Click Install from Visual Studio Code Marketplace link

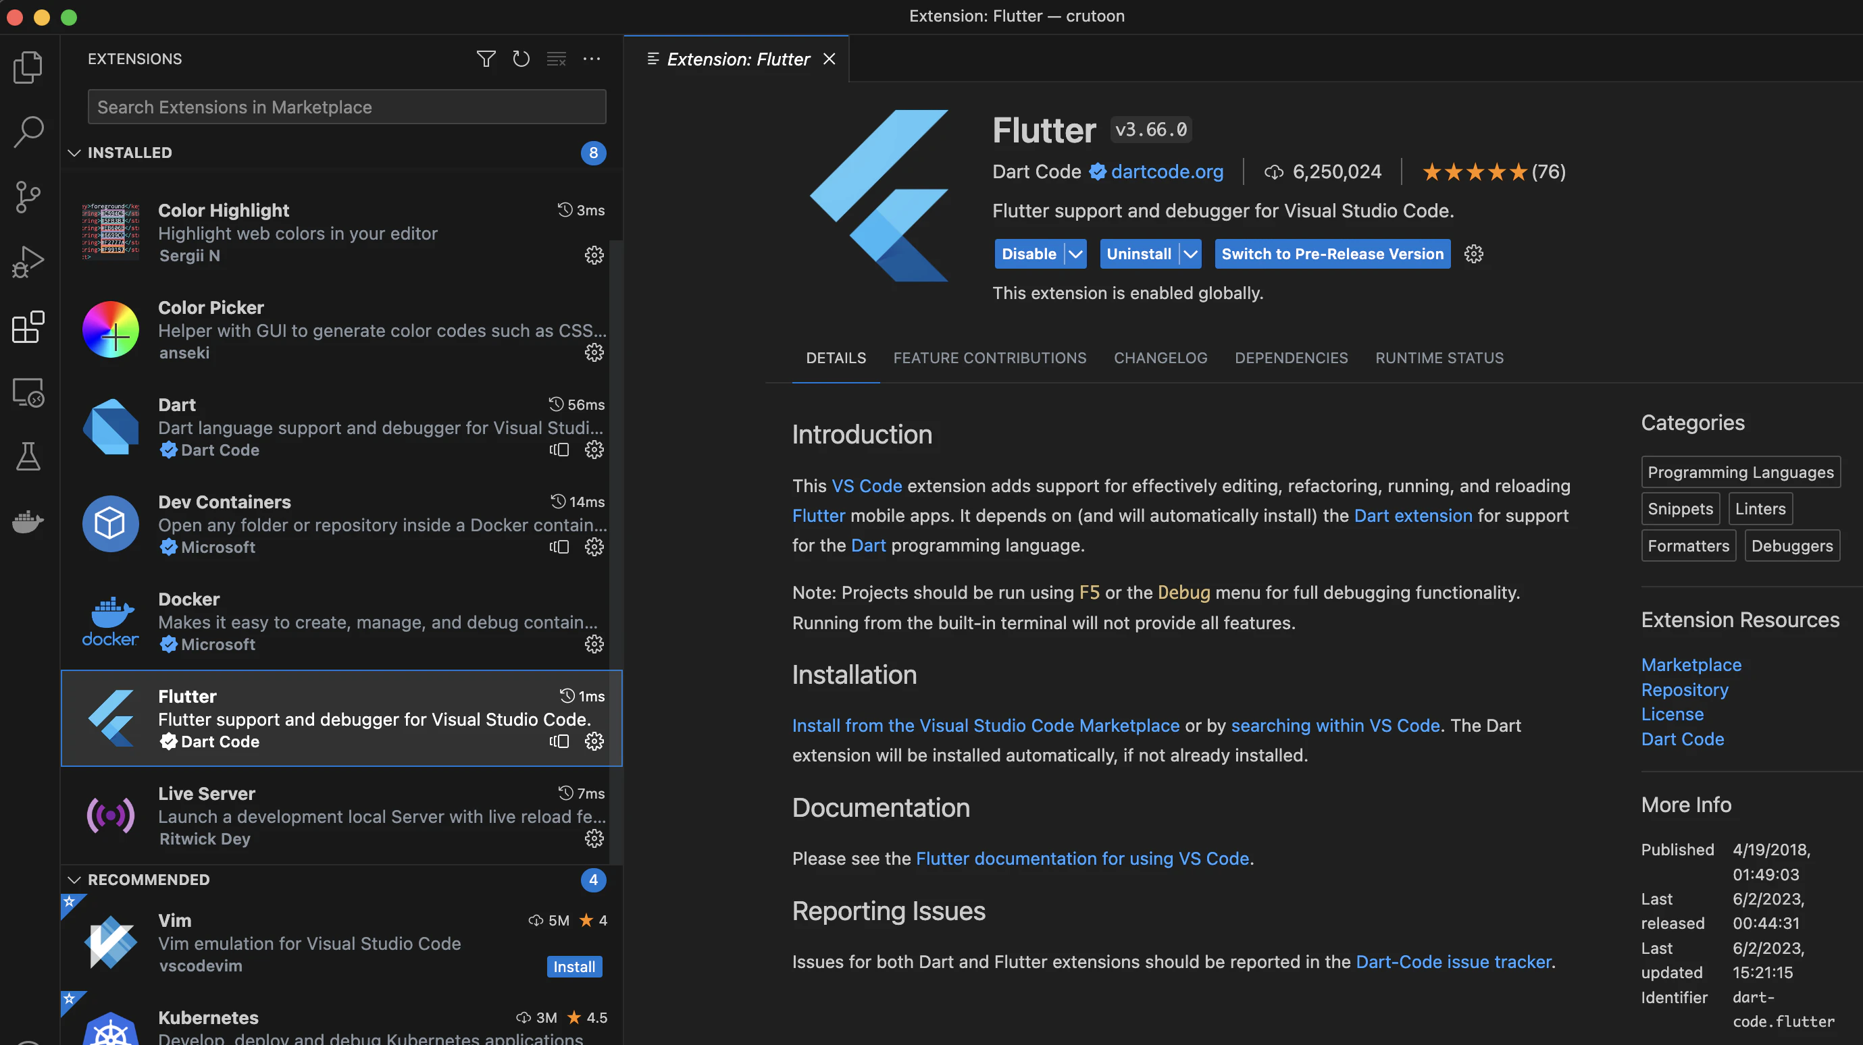(x=985, y=725)
